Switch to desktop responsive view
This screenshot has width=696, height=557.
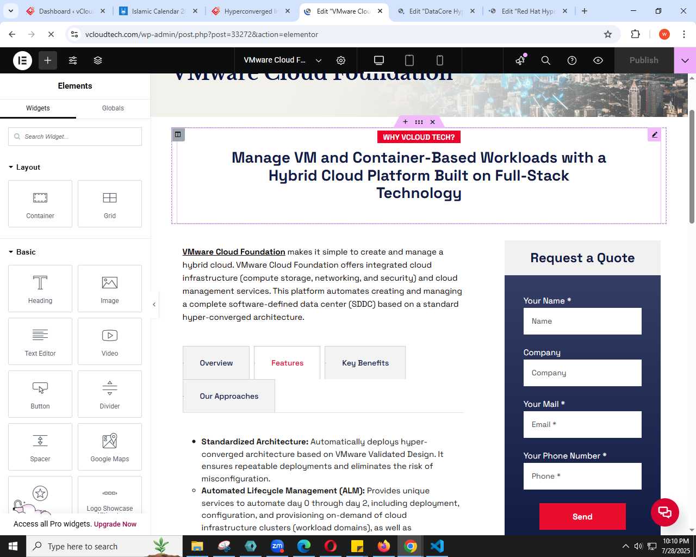point(379,60)
